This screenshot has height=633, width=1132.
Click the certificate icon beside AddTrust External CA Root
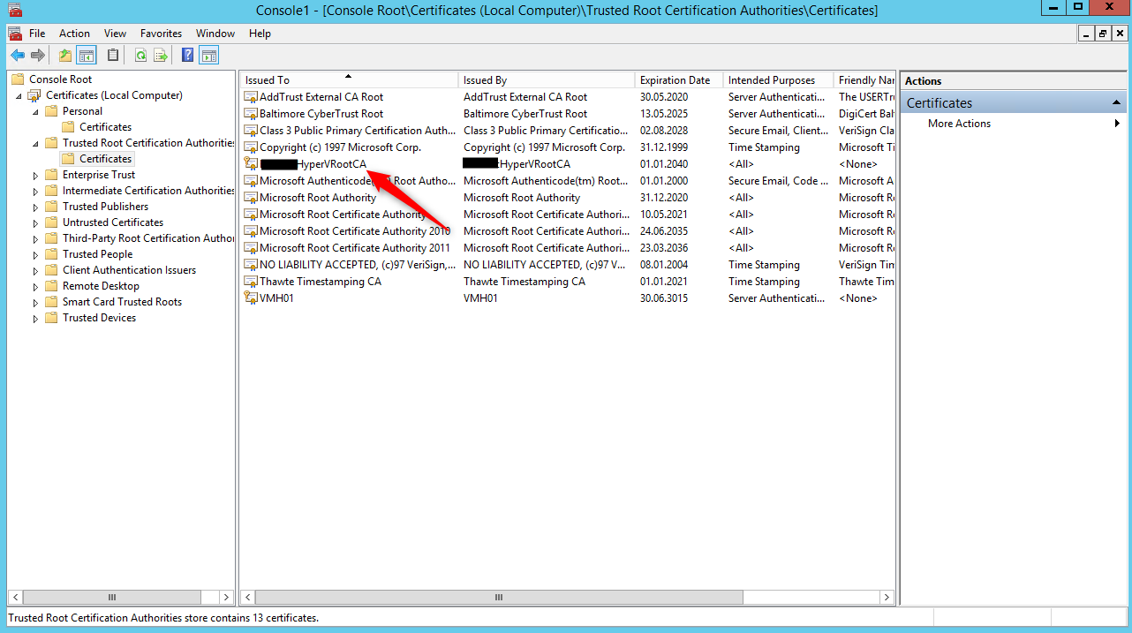[x=251, y=97]
